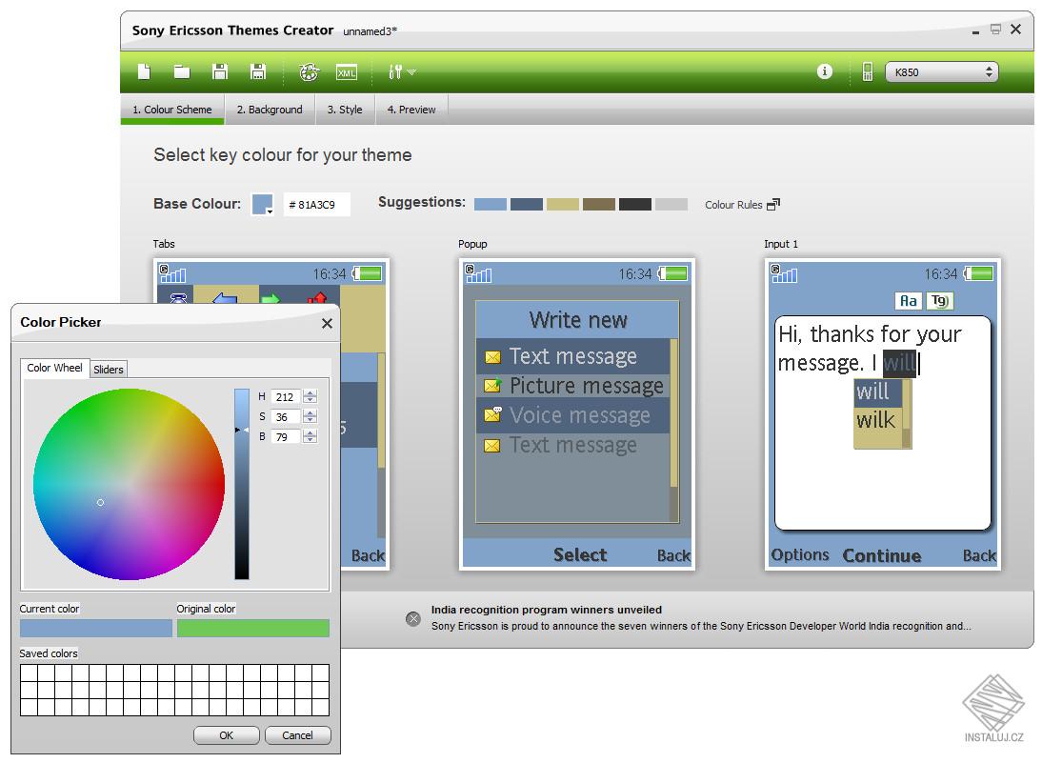Create a new theme document

pos(145,71)
